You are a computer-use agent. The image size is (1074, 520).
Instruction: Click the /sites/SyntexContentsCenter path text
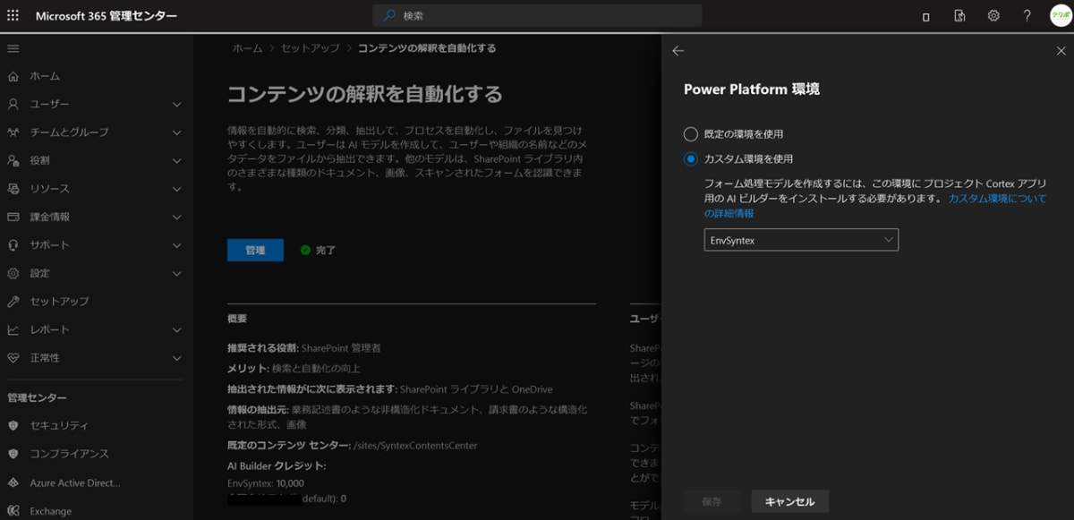[x=416, y=445]
